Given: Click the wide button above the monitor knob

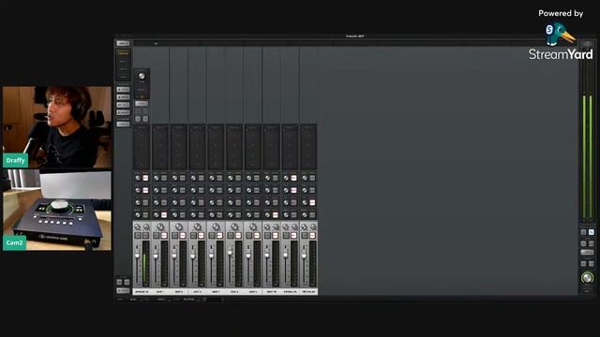Looking at the screenshot, I should pos(588,252).
